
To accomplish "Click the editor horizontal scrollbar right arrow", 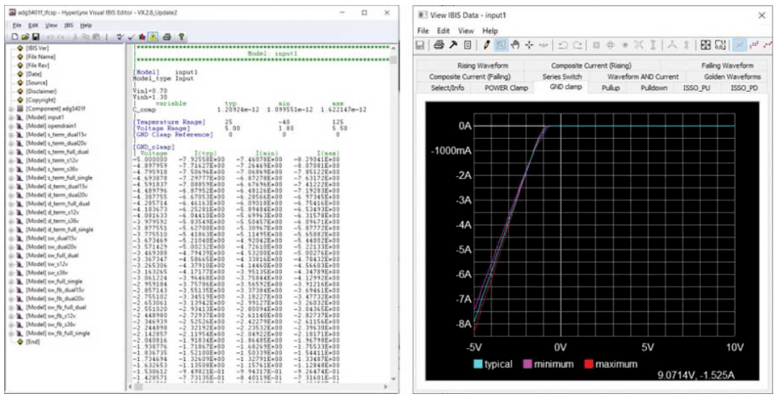I will click(x=387, y=386).
